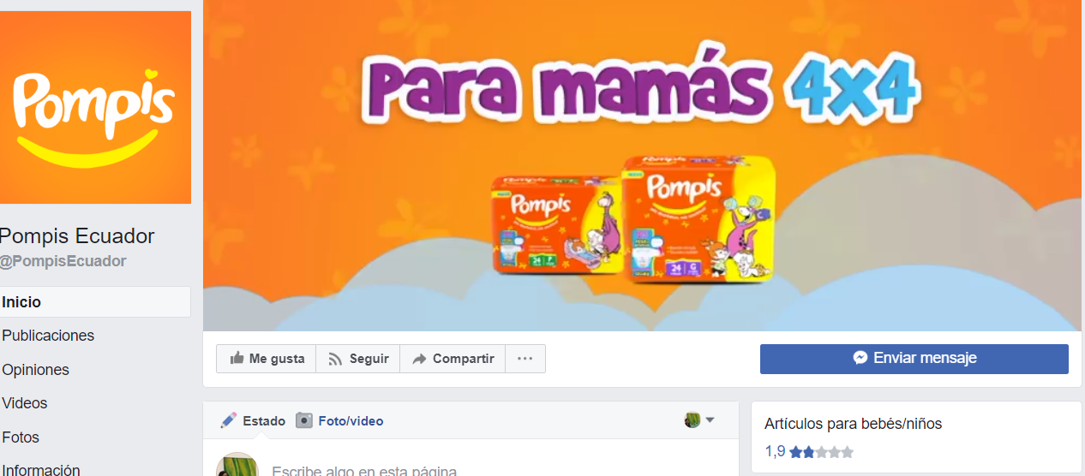
Task: Click the pencil icon next to Estado
Action: click(x=228, y=420)
